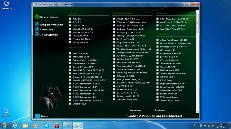Open Skype from the taskbar

46,126
